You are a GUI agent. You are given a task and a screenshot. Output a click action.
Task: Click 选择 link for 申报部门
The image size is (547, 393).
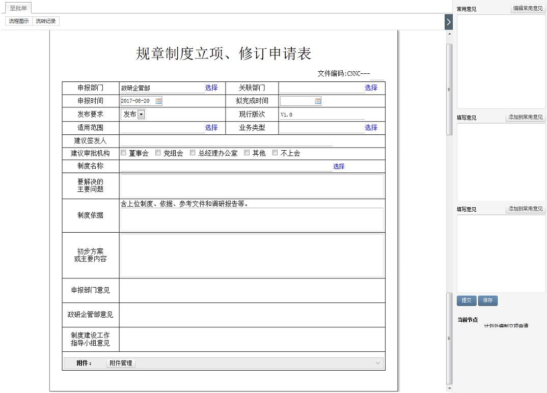click(x=211, y=88)
